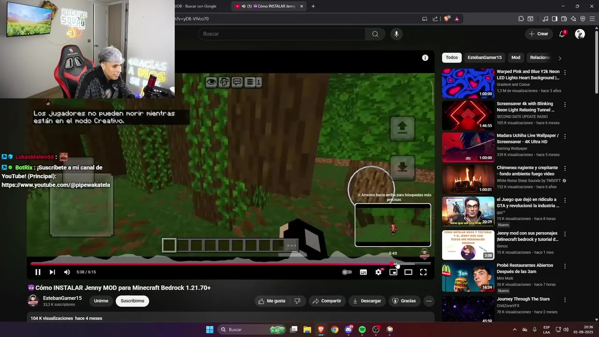Switch to theater mode view
The image size is (599, 337).
tap(409, 272)
